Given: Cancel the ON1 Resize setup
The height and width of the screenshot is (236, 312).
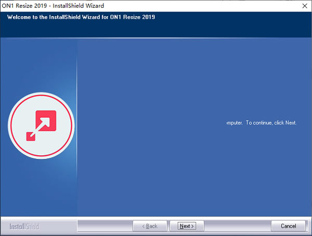Looking at the screenshot, I should click(x=288, y=226).
